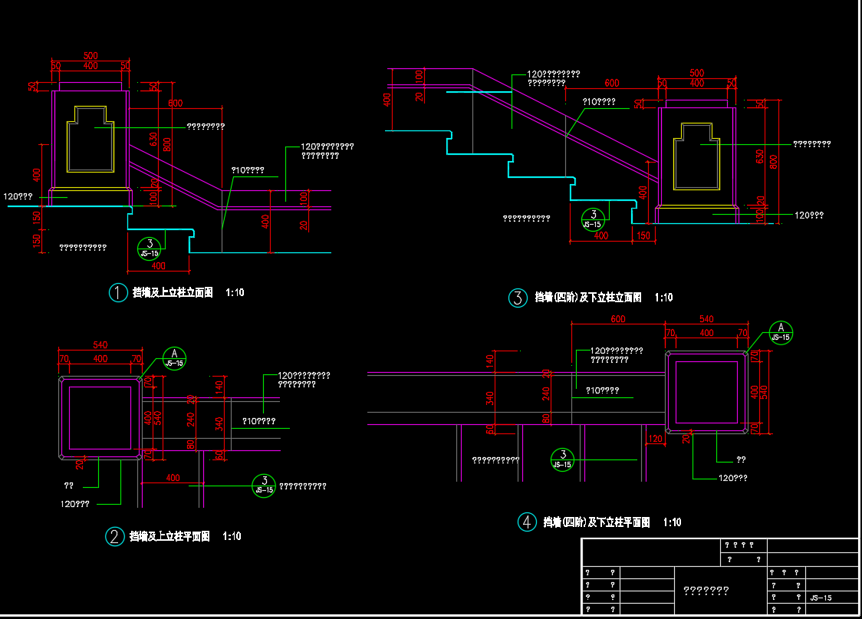This screenshot has width=862, height=619.
Task: Click the ?10???? leader label in drawing 1
Action: pyautogui.click(x=248, y=170)
